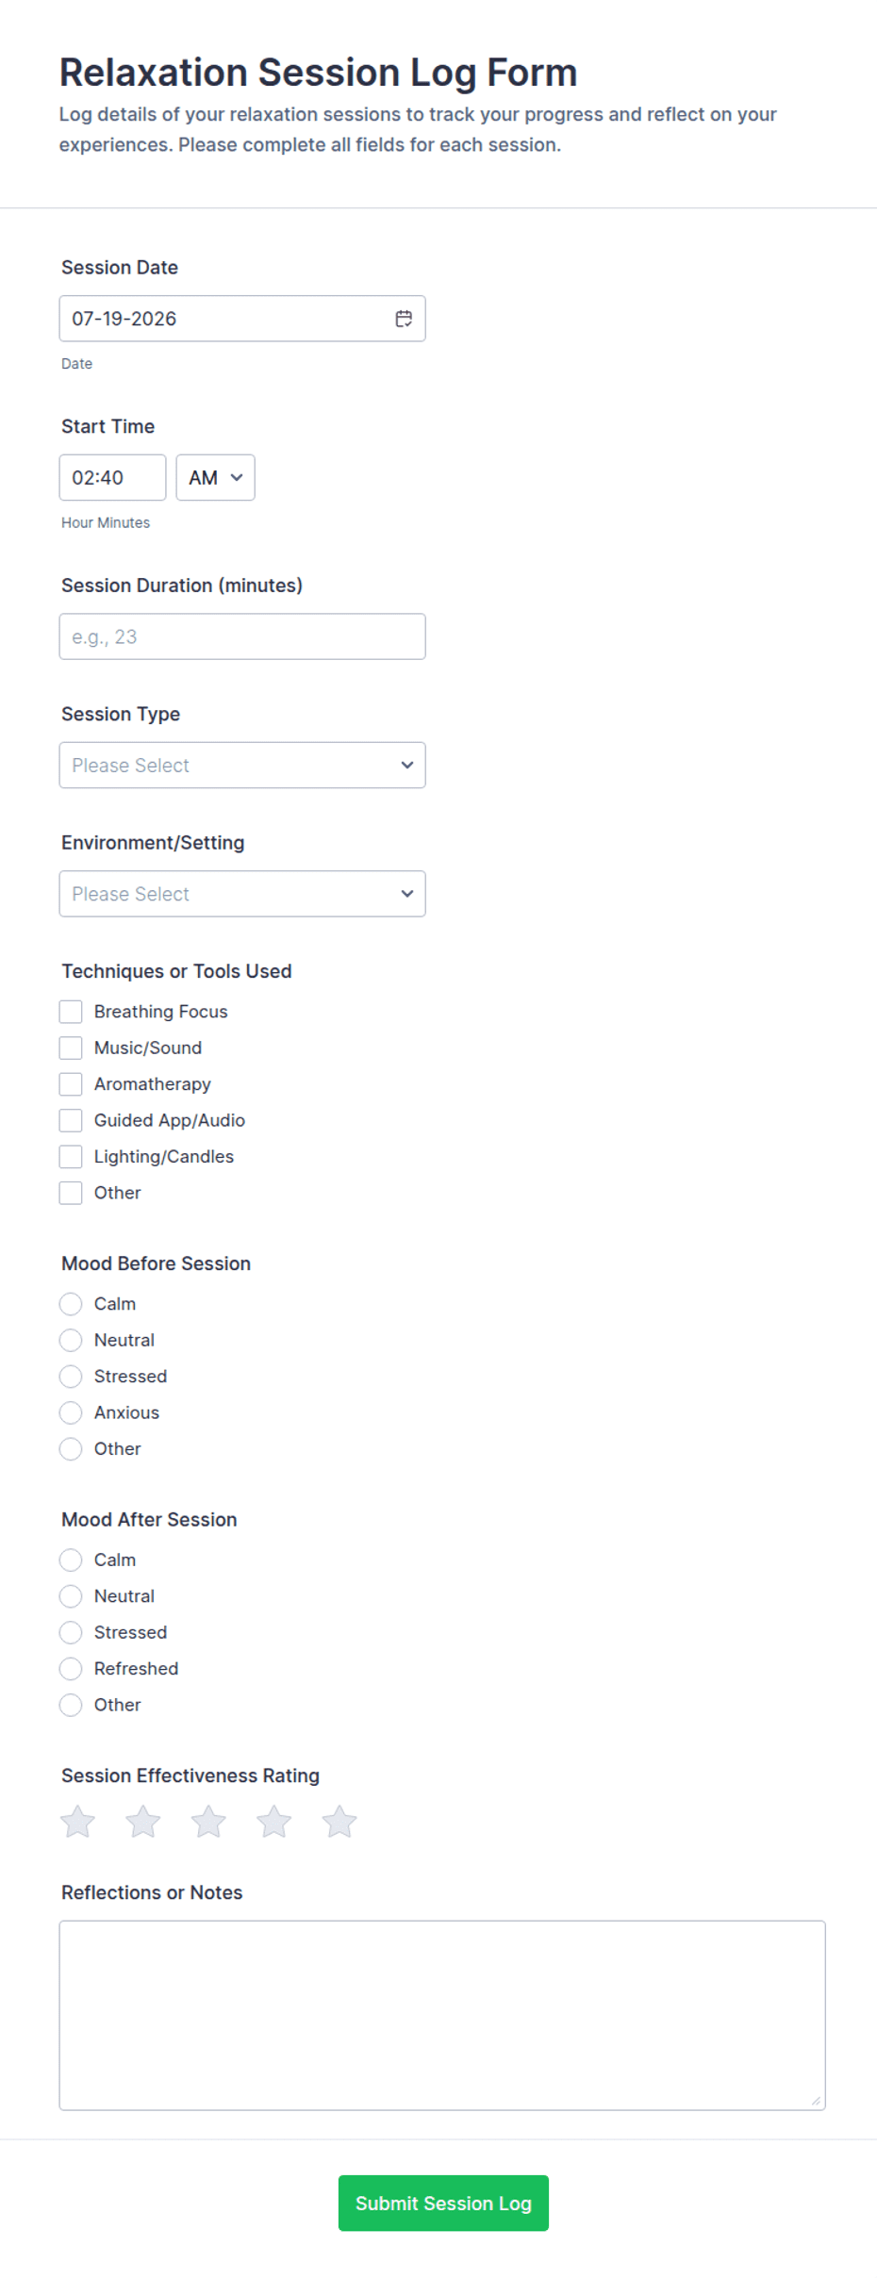Image resolution: width=877 pixels, height=2278 pixels.
Task: Expand the Session Type dropdown
Action: tap(242, 766)
